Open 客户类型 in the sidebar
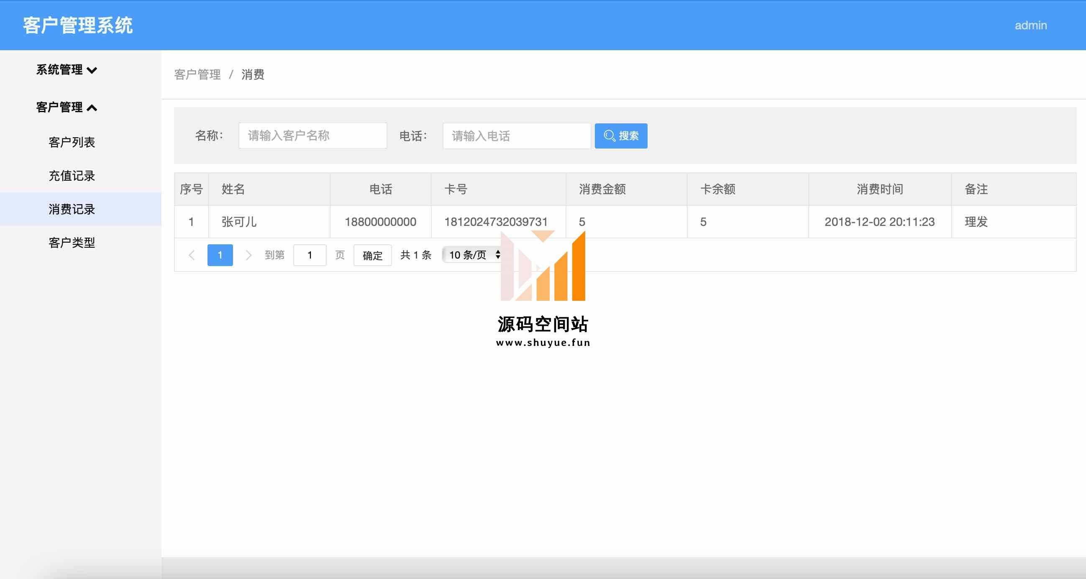Image resolution: width=1086 pixels, height=579 pixels. 72,243
